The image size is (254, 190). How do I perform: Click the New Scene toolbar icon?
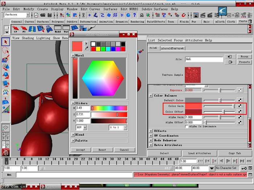click(x=36, y=15)
